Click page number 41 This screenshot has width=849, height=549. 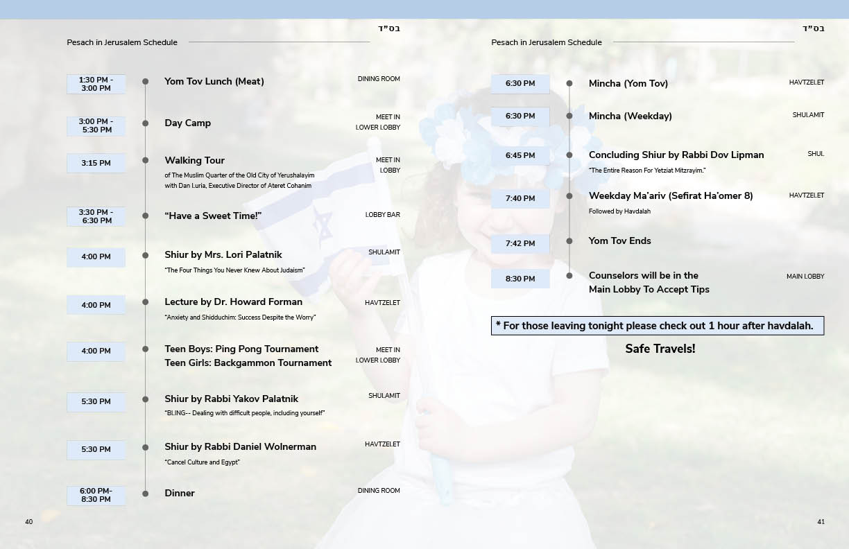coord(821,522)
